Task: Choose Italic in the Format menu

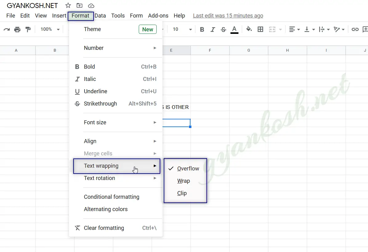Action: 115,79
